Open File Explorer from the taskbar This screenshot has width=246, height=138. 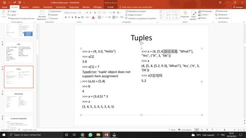coord(98,135)
